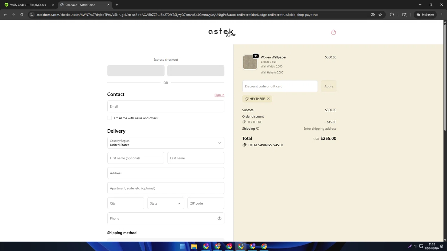Click the browser address bar URL

pyautogui.click(x=177, y=15)
